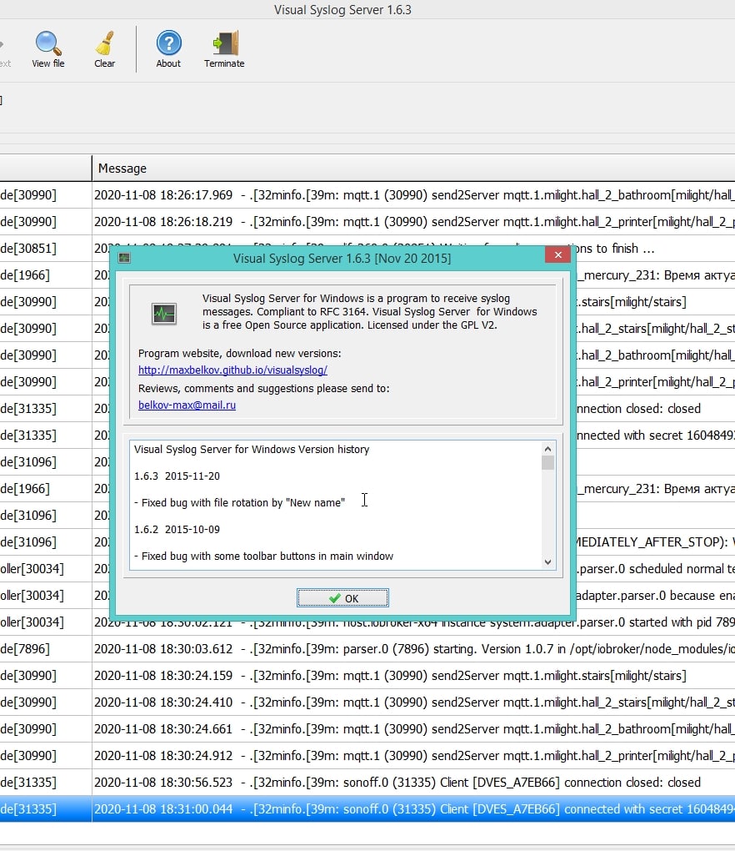This screenshot has width=735, height=851.
Task: Select log row timestamped 18:30:56.523
Action: [x=367, y=782]
